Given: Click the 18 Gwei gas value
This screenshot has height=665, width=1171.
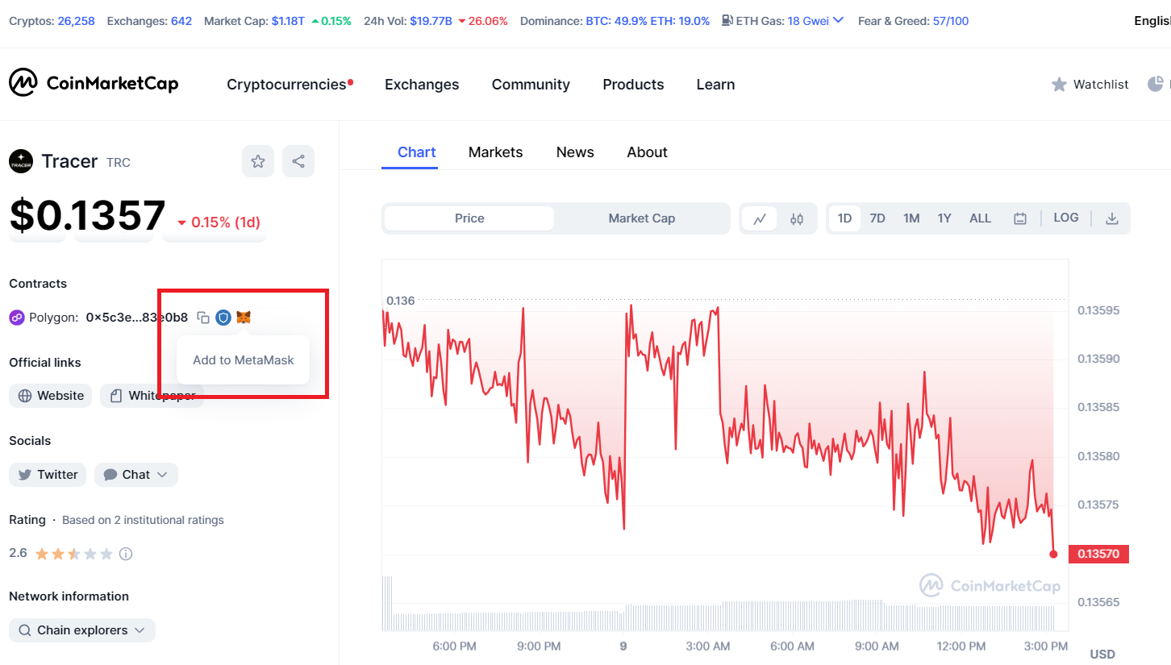Looking at the screenshot, I should [807, 21].
